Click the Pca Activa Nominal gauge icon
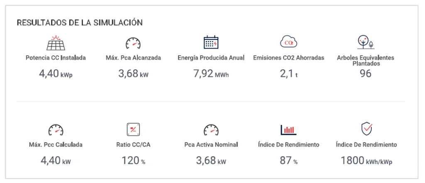 211,129
